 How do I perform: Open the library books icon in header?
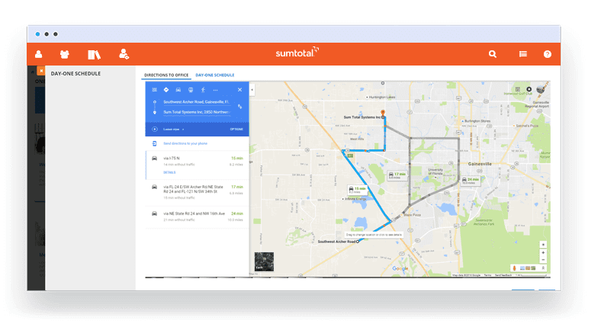94,54
